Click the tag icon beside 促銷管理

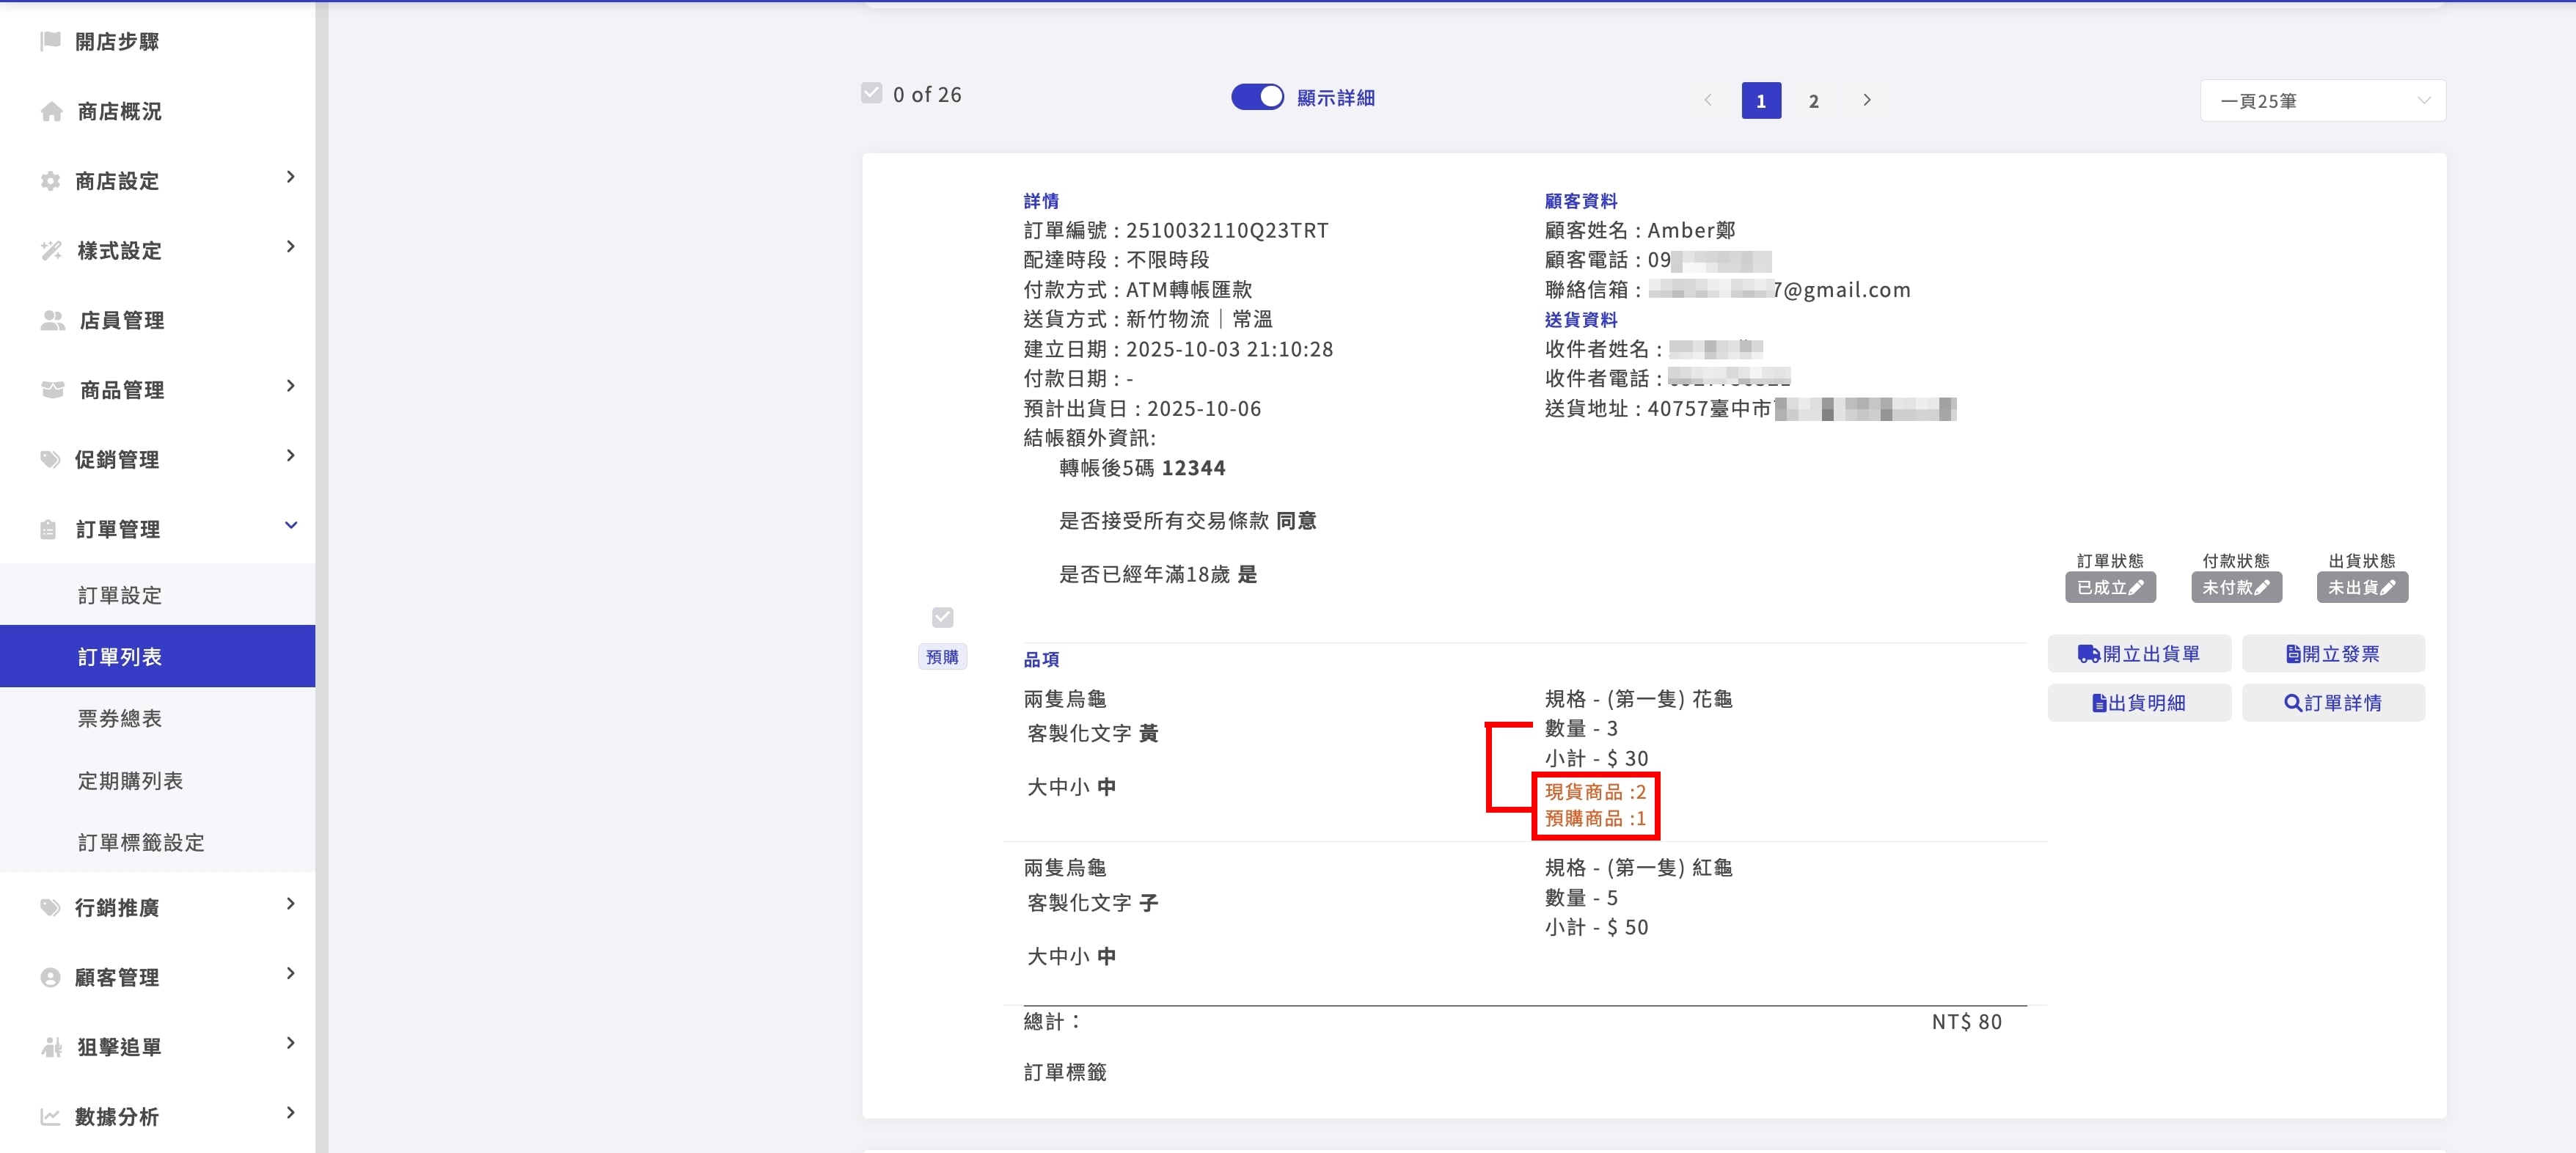pyautogui.click(x=50, y=459)
